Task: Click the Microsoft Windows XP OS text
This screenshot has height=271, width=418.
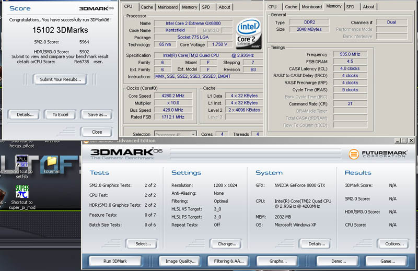Action: 295,225
